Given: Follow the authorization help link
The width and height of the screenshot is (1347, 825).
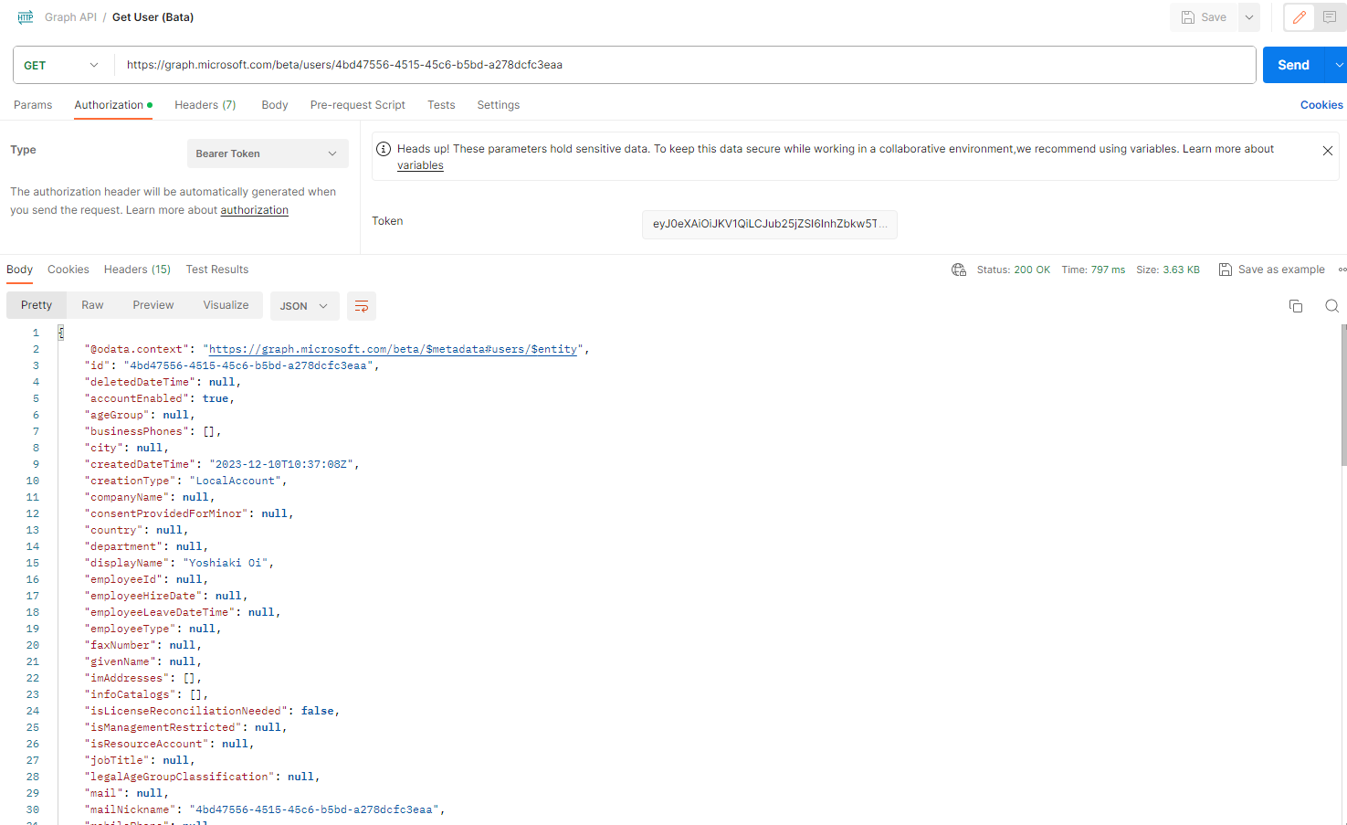Looking at the screenshot, I should click(x=255, y=210).
